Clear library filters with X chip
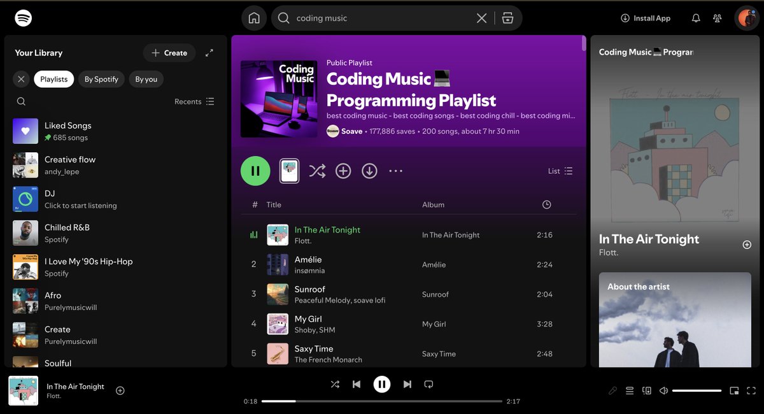This screenshot has height=414, width=764. point(21,79)
